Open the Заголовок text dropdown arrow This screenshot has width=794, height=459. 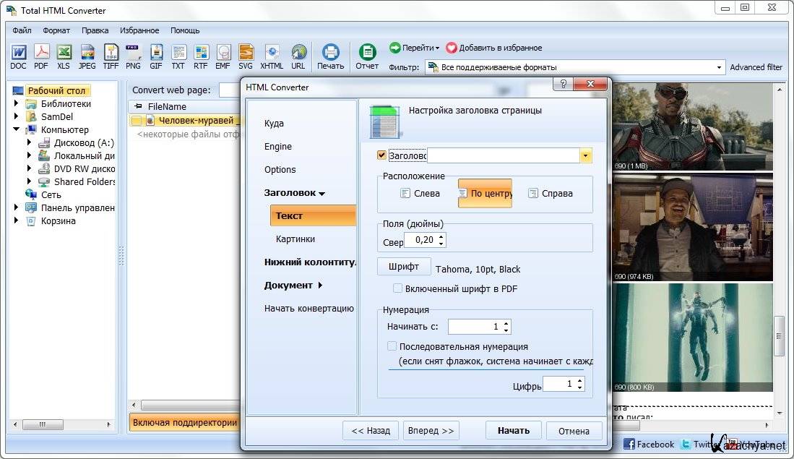tap(586, 155)
